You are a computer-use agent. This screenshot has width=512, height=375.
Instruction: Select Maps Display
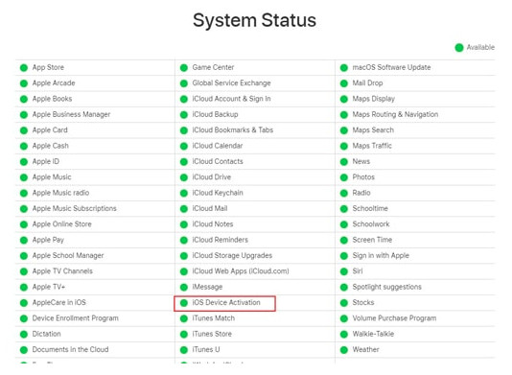[x=374, y=99]
